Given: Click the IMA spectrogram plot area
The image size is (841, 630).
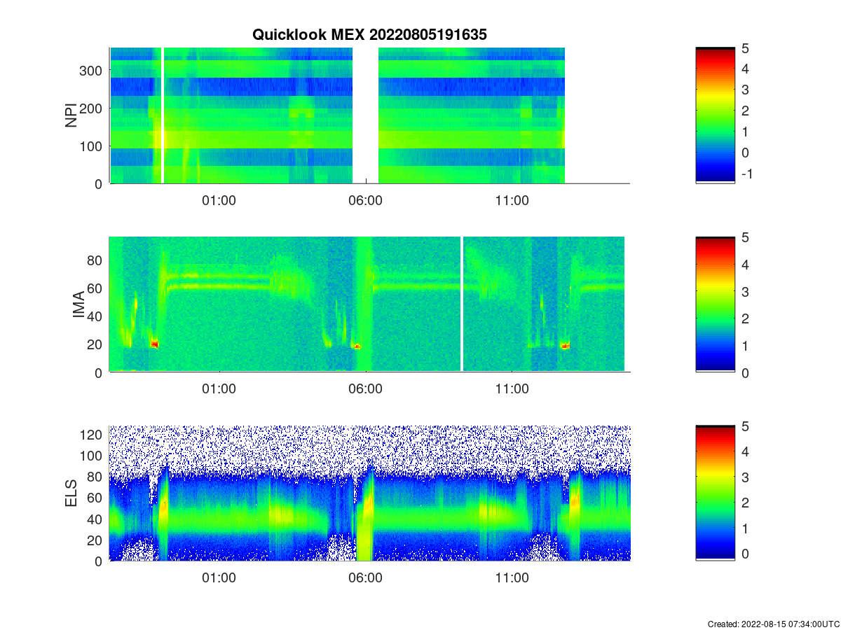Looking at the screenshot, I should tap(369, 304).
